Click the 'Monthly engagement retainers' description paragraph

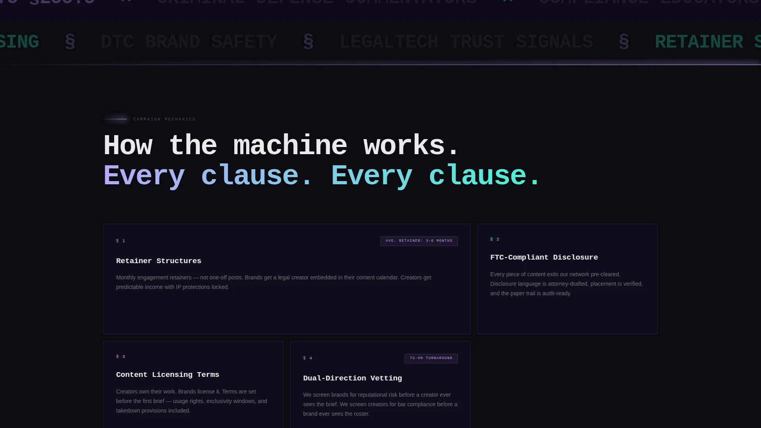pos(273,282)
